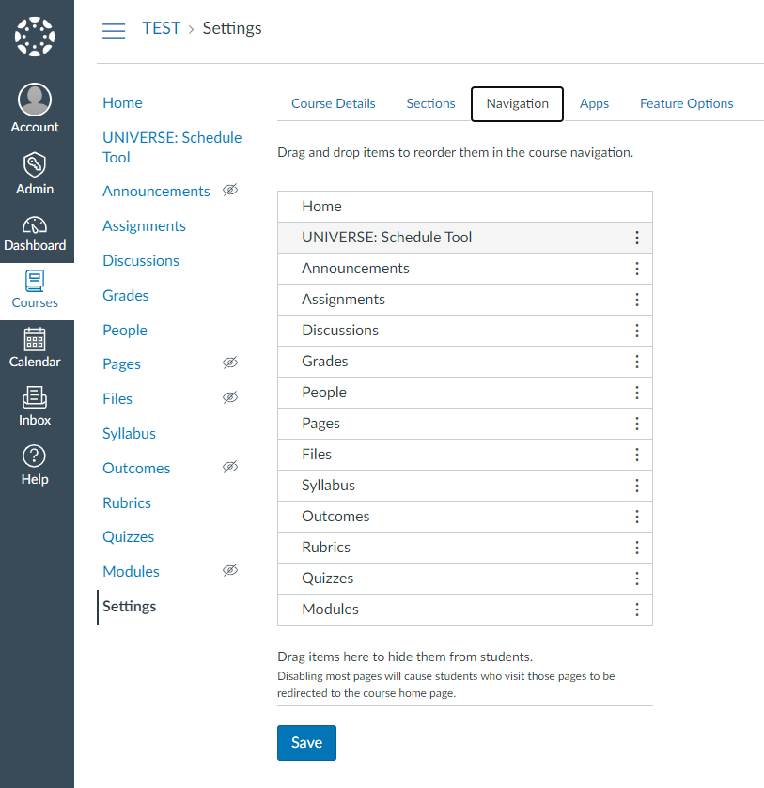
Task: Open UNIVERSE: Schedule Tool course menu link
Action: click(172, 147)
